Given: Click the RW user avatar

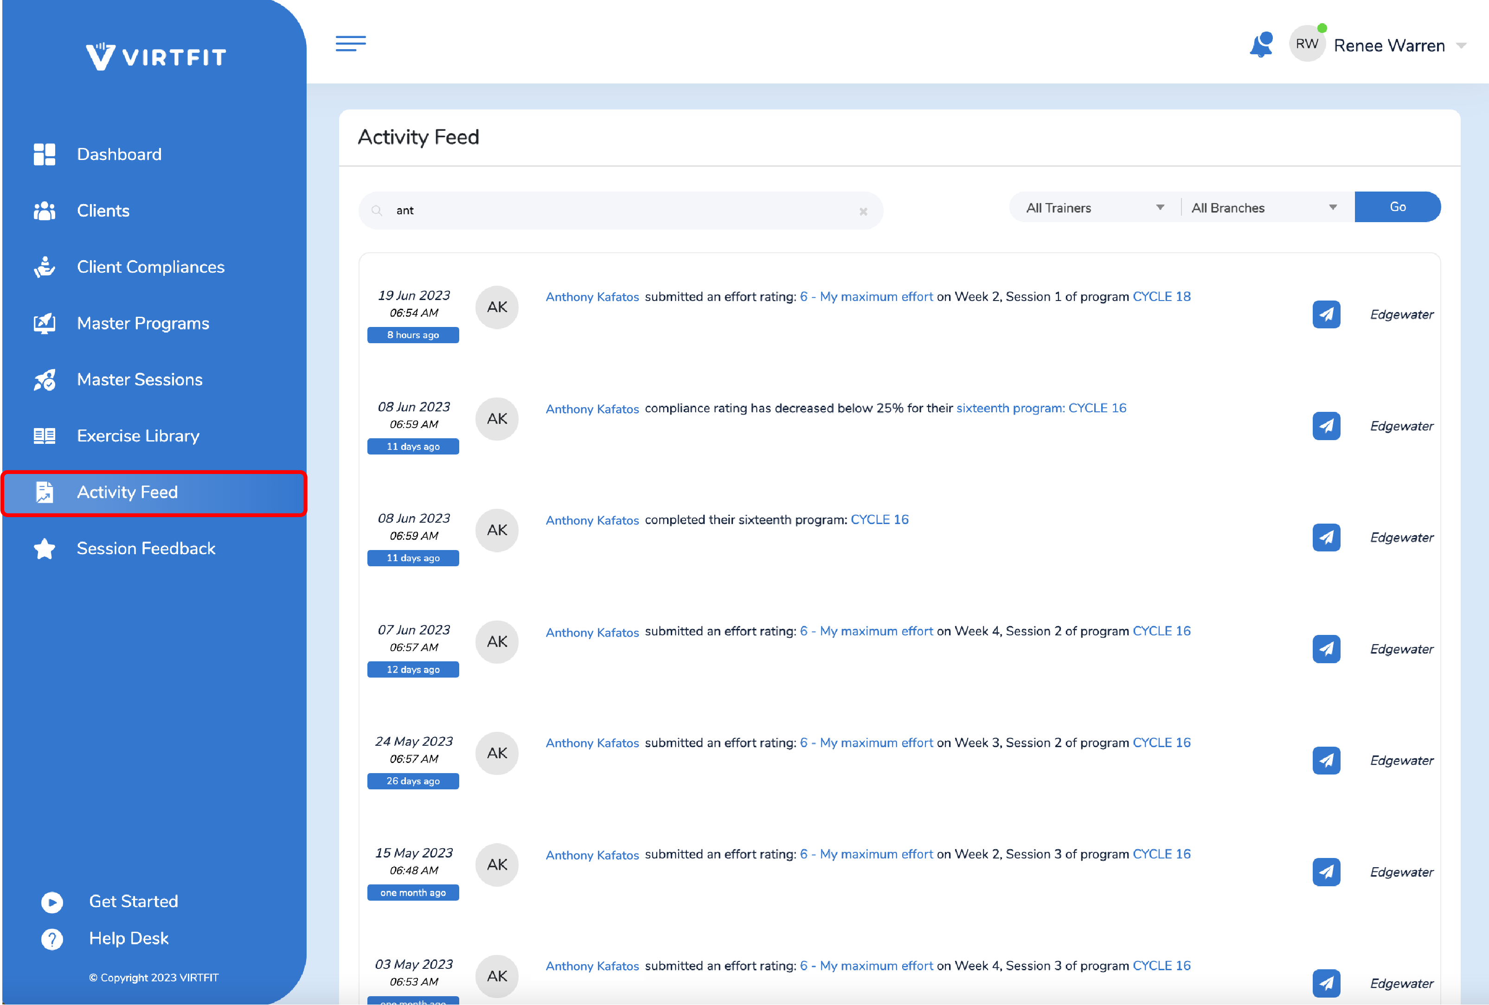Looking at the screenshot, I should pyautogui.click(x=1307, y=44).
